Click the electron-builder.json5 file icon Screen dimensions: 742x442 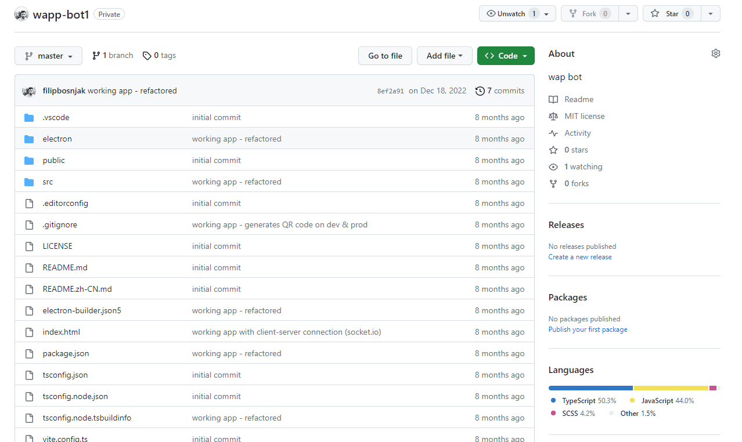tap(29, 310)
